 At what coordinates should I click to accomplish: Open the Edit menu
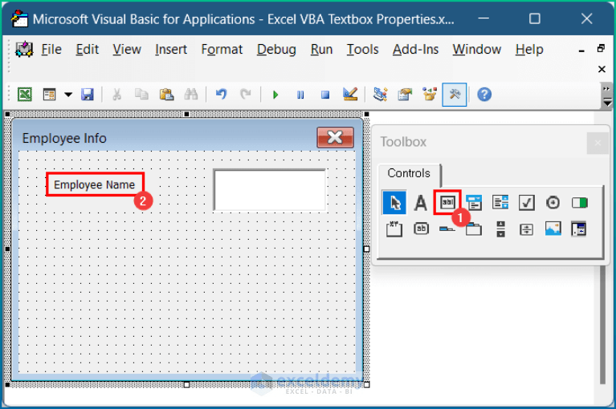click(x=88, y=50)
